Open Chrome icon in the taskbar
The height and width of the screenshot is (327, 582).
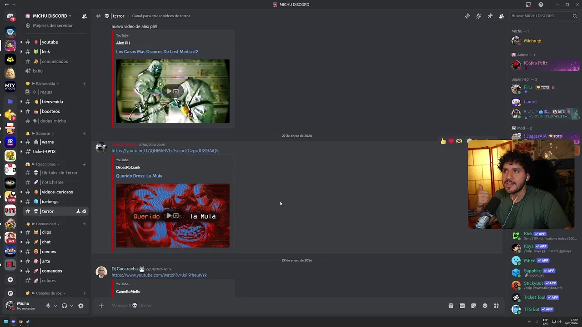20,322
